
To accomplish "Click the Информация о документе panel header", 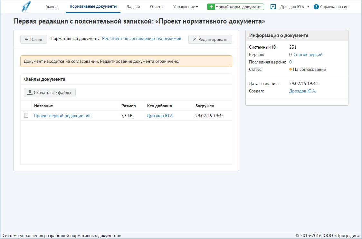I will coord(297,35).
